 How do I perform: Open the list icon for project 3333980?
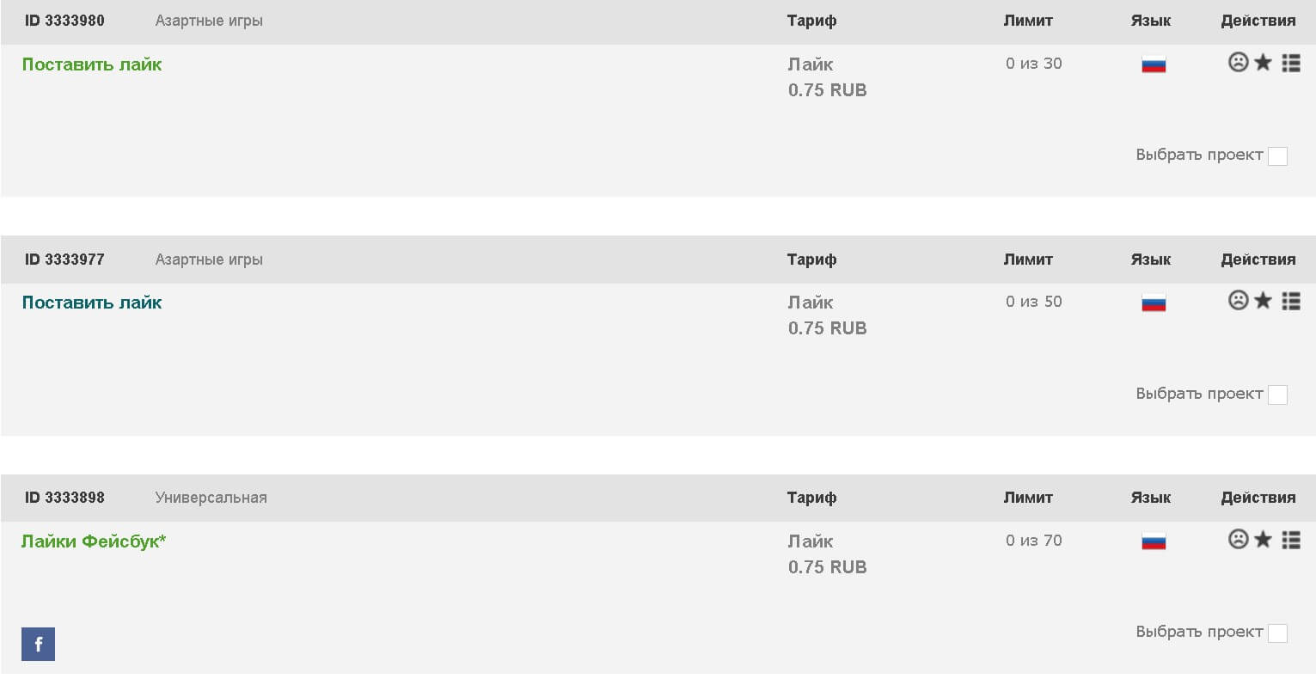[x=1291, y=63]
